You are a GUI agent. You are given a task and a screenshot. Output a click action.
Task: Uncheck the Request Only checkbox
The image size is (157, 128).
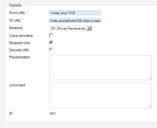[51, 42]
